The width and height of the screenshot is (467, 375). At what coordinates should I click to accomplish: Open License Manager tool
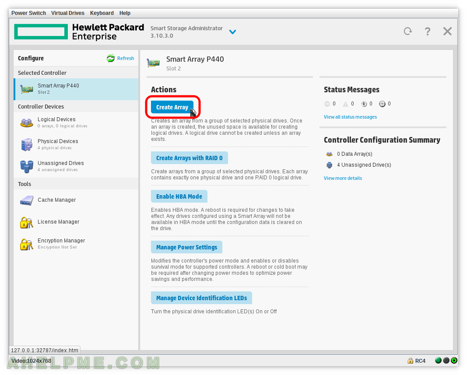point(76,222)
